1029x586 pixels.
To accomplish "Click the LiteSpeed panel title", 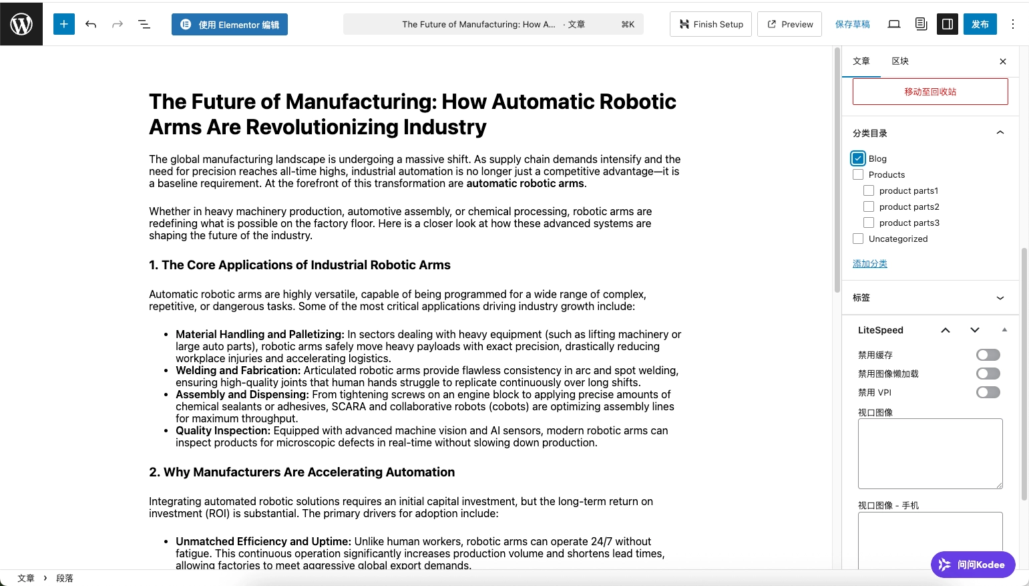I will point(880,330).
